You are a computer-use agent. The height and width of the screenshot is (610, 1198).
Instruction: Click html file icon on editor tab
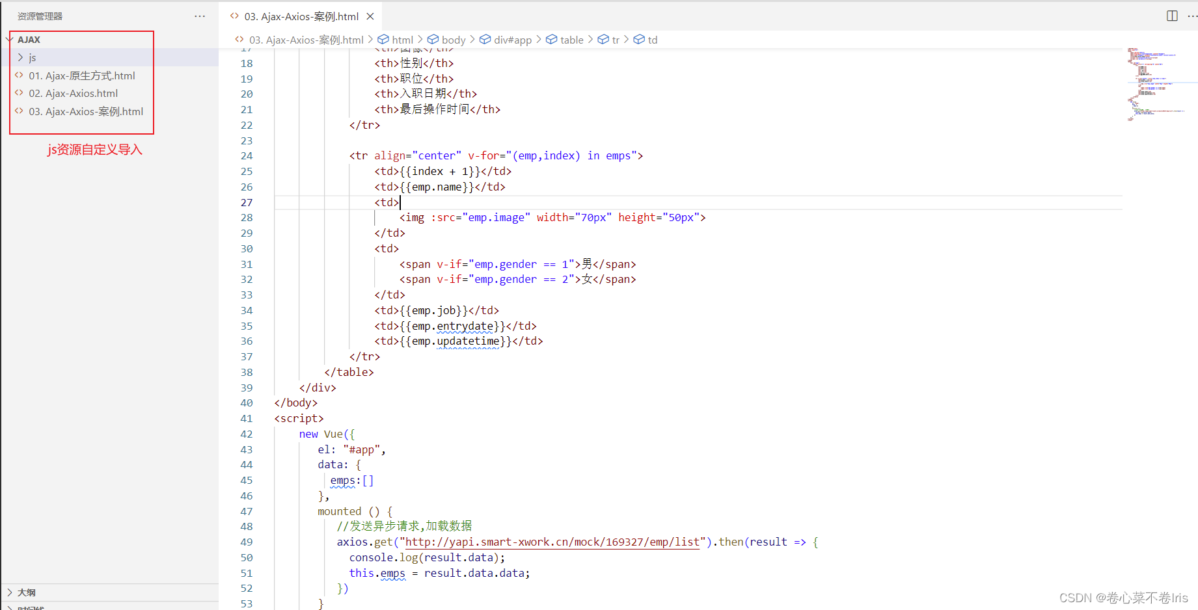pyautogui.click(x=234, y=16)
